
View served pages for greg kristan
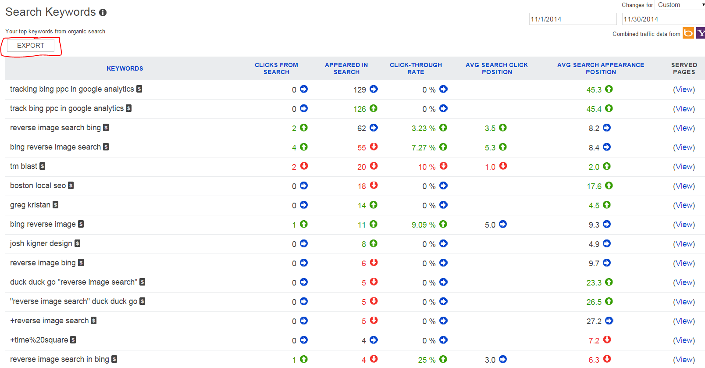[x=684, y=205]
